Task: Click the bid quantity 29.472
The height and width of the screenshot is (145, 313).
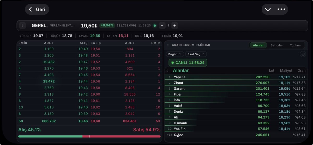Action: coord(49,82)
